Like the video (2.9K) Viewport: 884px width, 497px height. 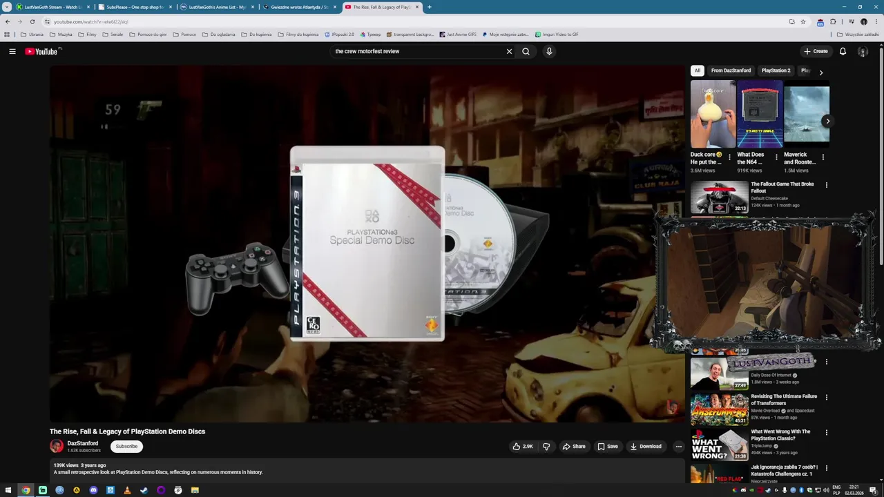point(522,447)
